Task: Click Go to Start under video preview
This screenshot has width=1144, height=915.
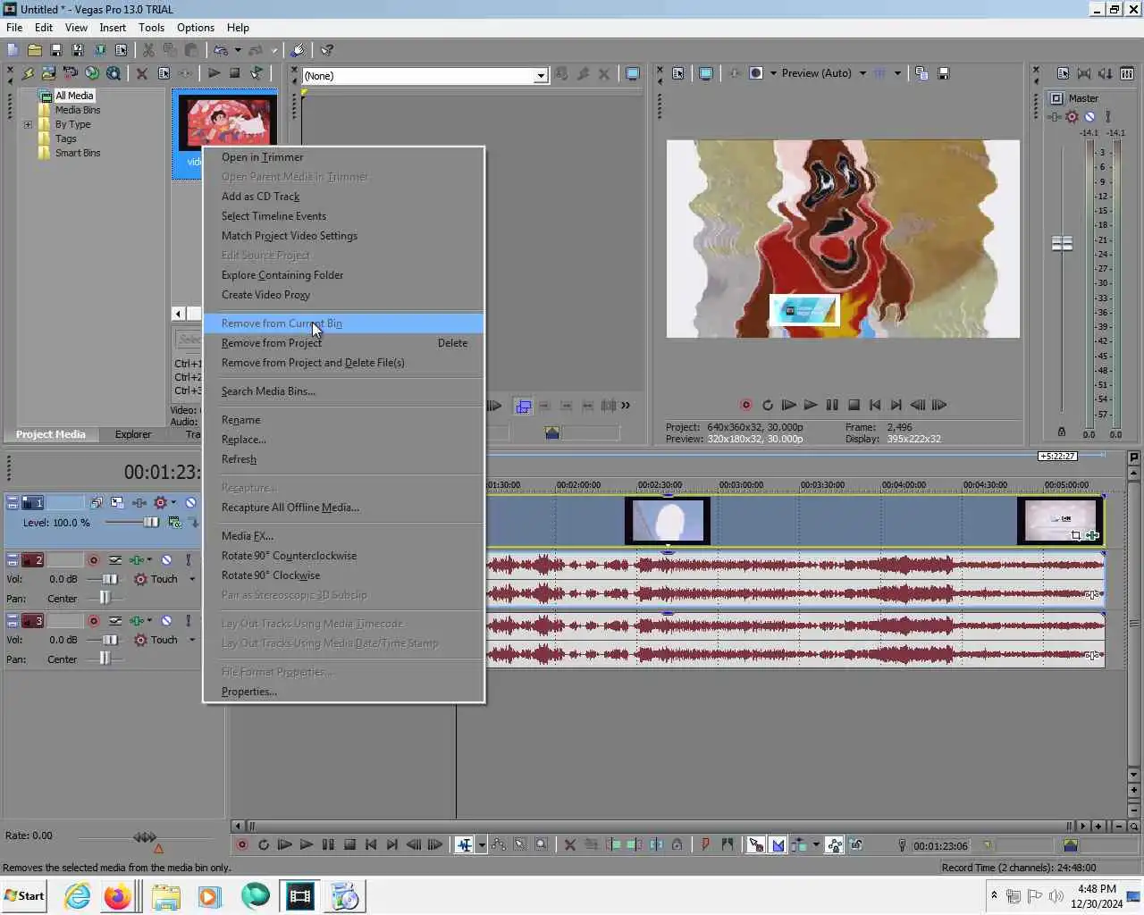Action: [875, 405]
